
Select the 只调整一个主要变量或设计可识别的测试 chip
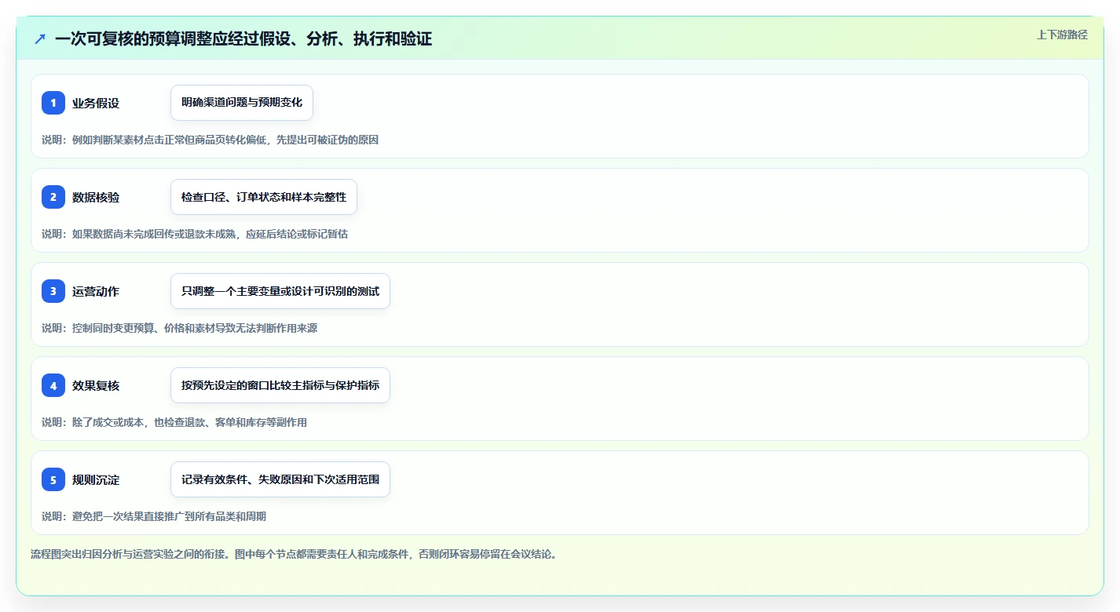coord(280,291)
